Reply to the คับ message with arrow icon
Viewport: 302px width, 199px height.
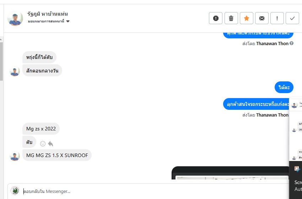point(50,144)
